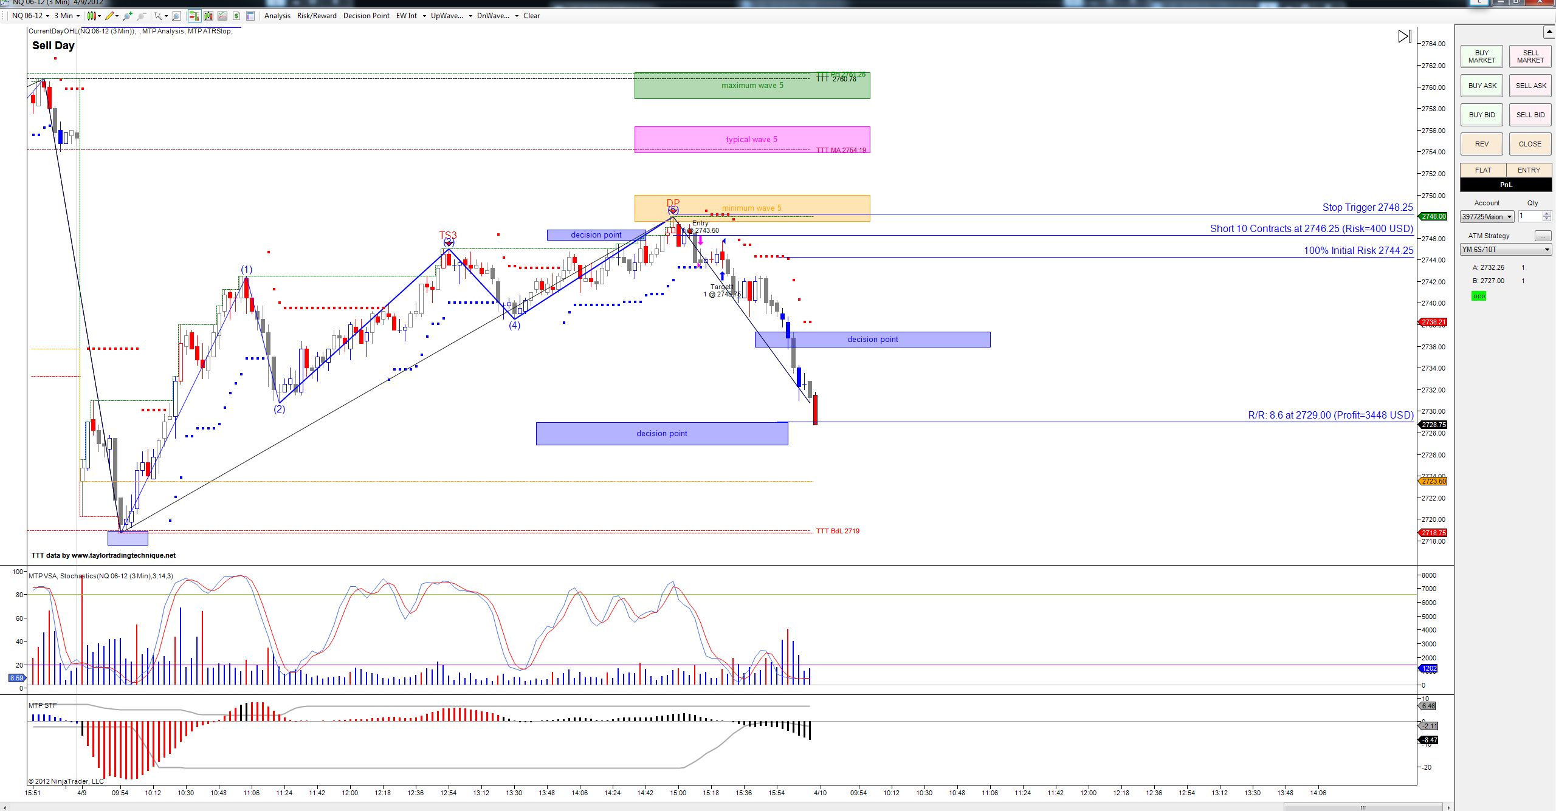Image resolution: width=1556 pixels, height=811 pixels.
Task: Click the FLAT position cell
Action: pos(1483,170)
